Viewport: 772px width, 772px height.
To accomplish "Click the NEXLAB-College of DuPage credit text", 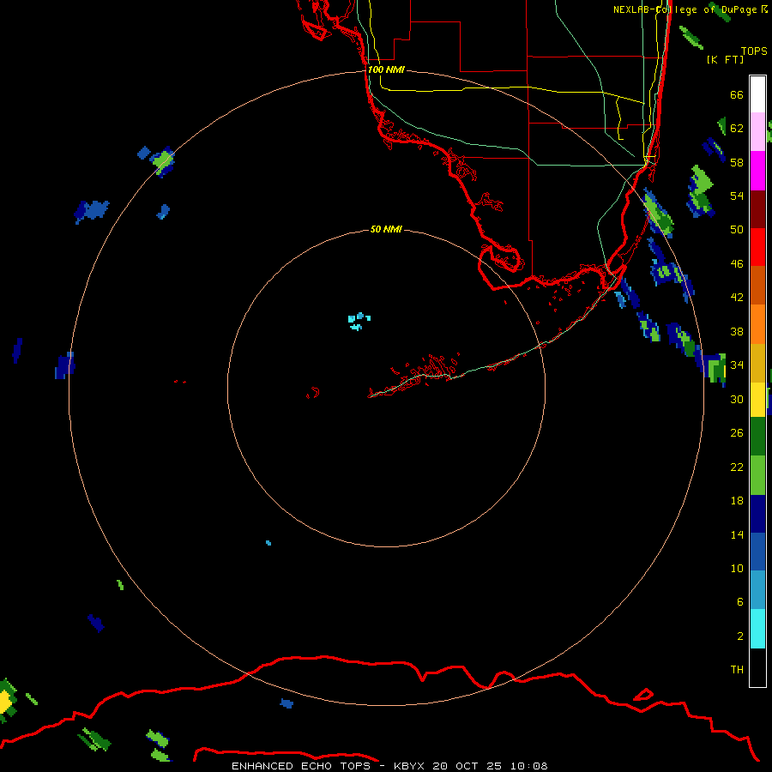I will 691,9.
